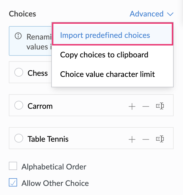
Task: Uncheck Allow Other Choice
Action: coord(13,183)
